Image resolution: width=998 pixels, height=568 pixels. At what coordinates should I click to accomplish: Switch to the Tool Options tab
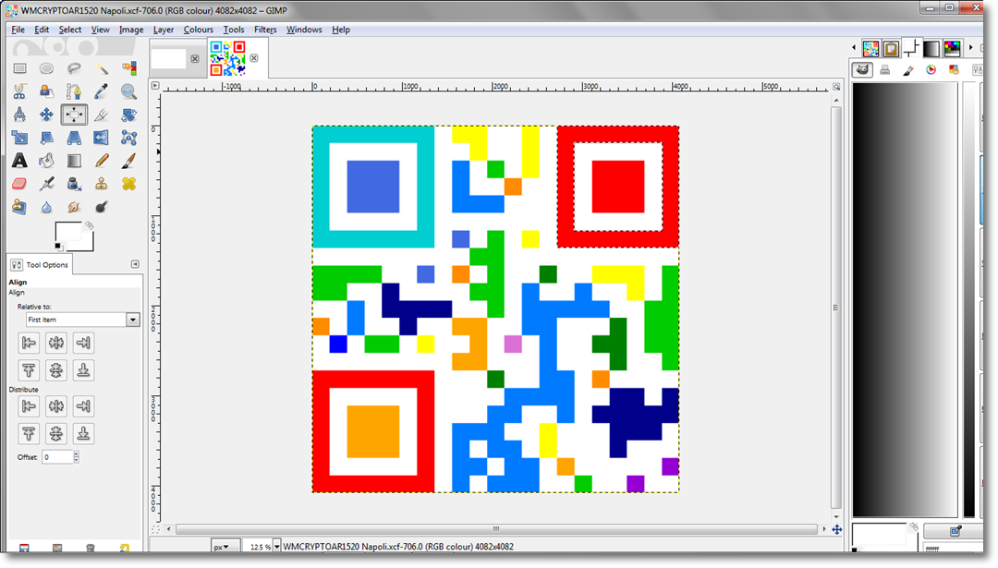click(40, 264)
